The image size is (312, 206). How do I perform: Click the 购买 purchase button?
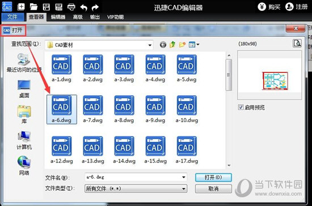269,7
